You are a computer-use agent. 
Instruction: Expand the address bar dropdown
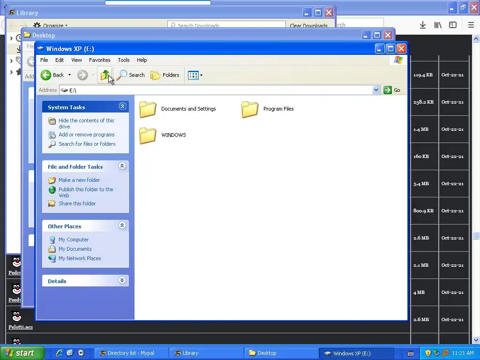coord(376,90)
